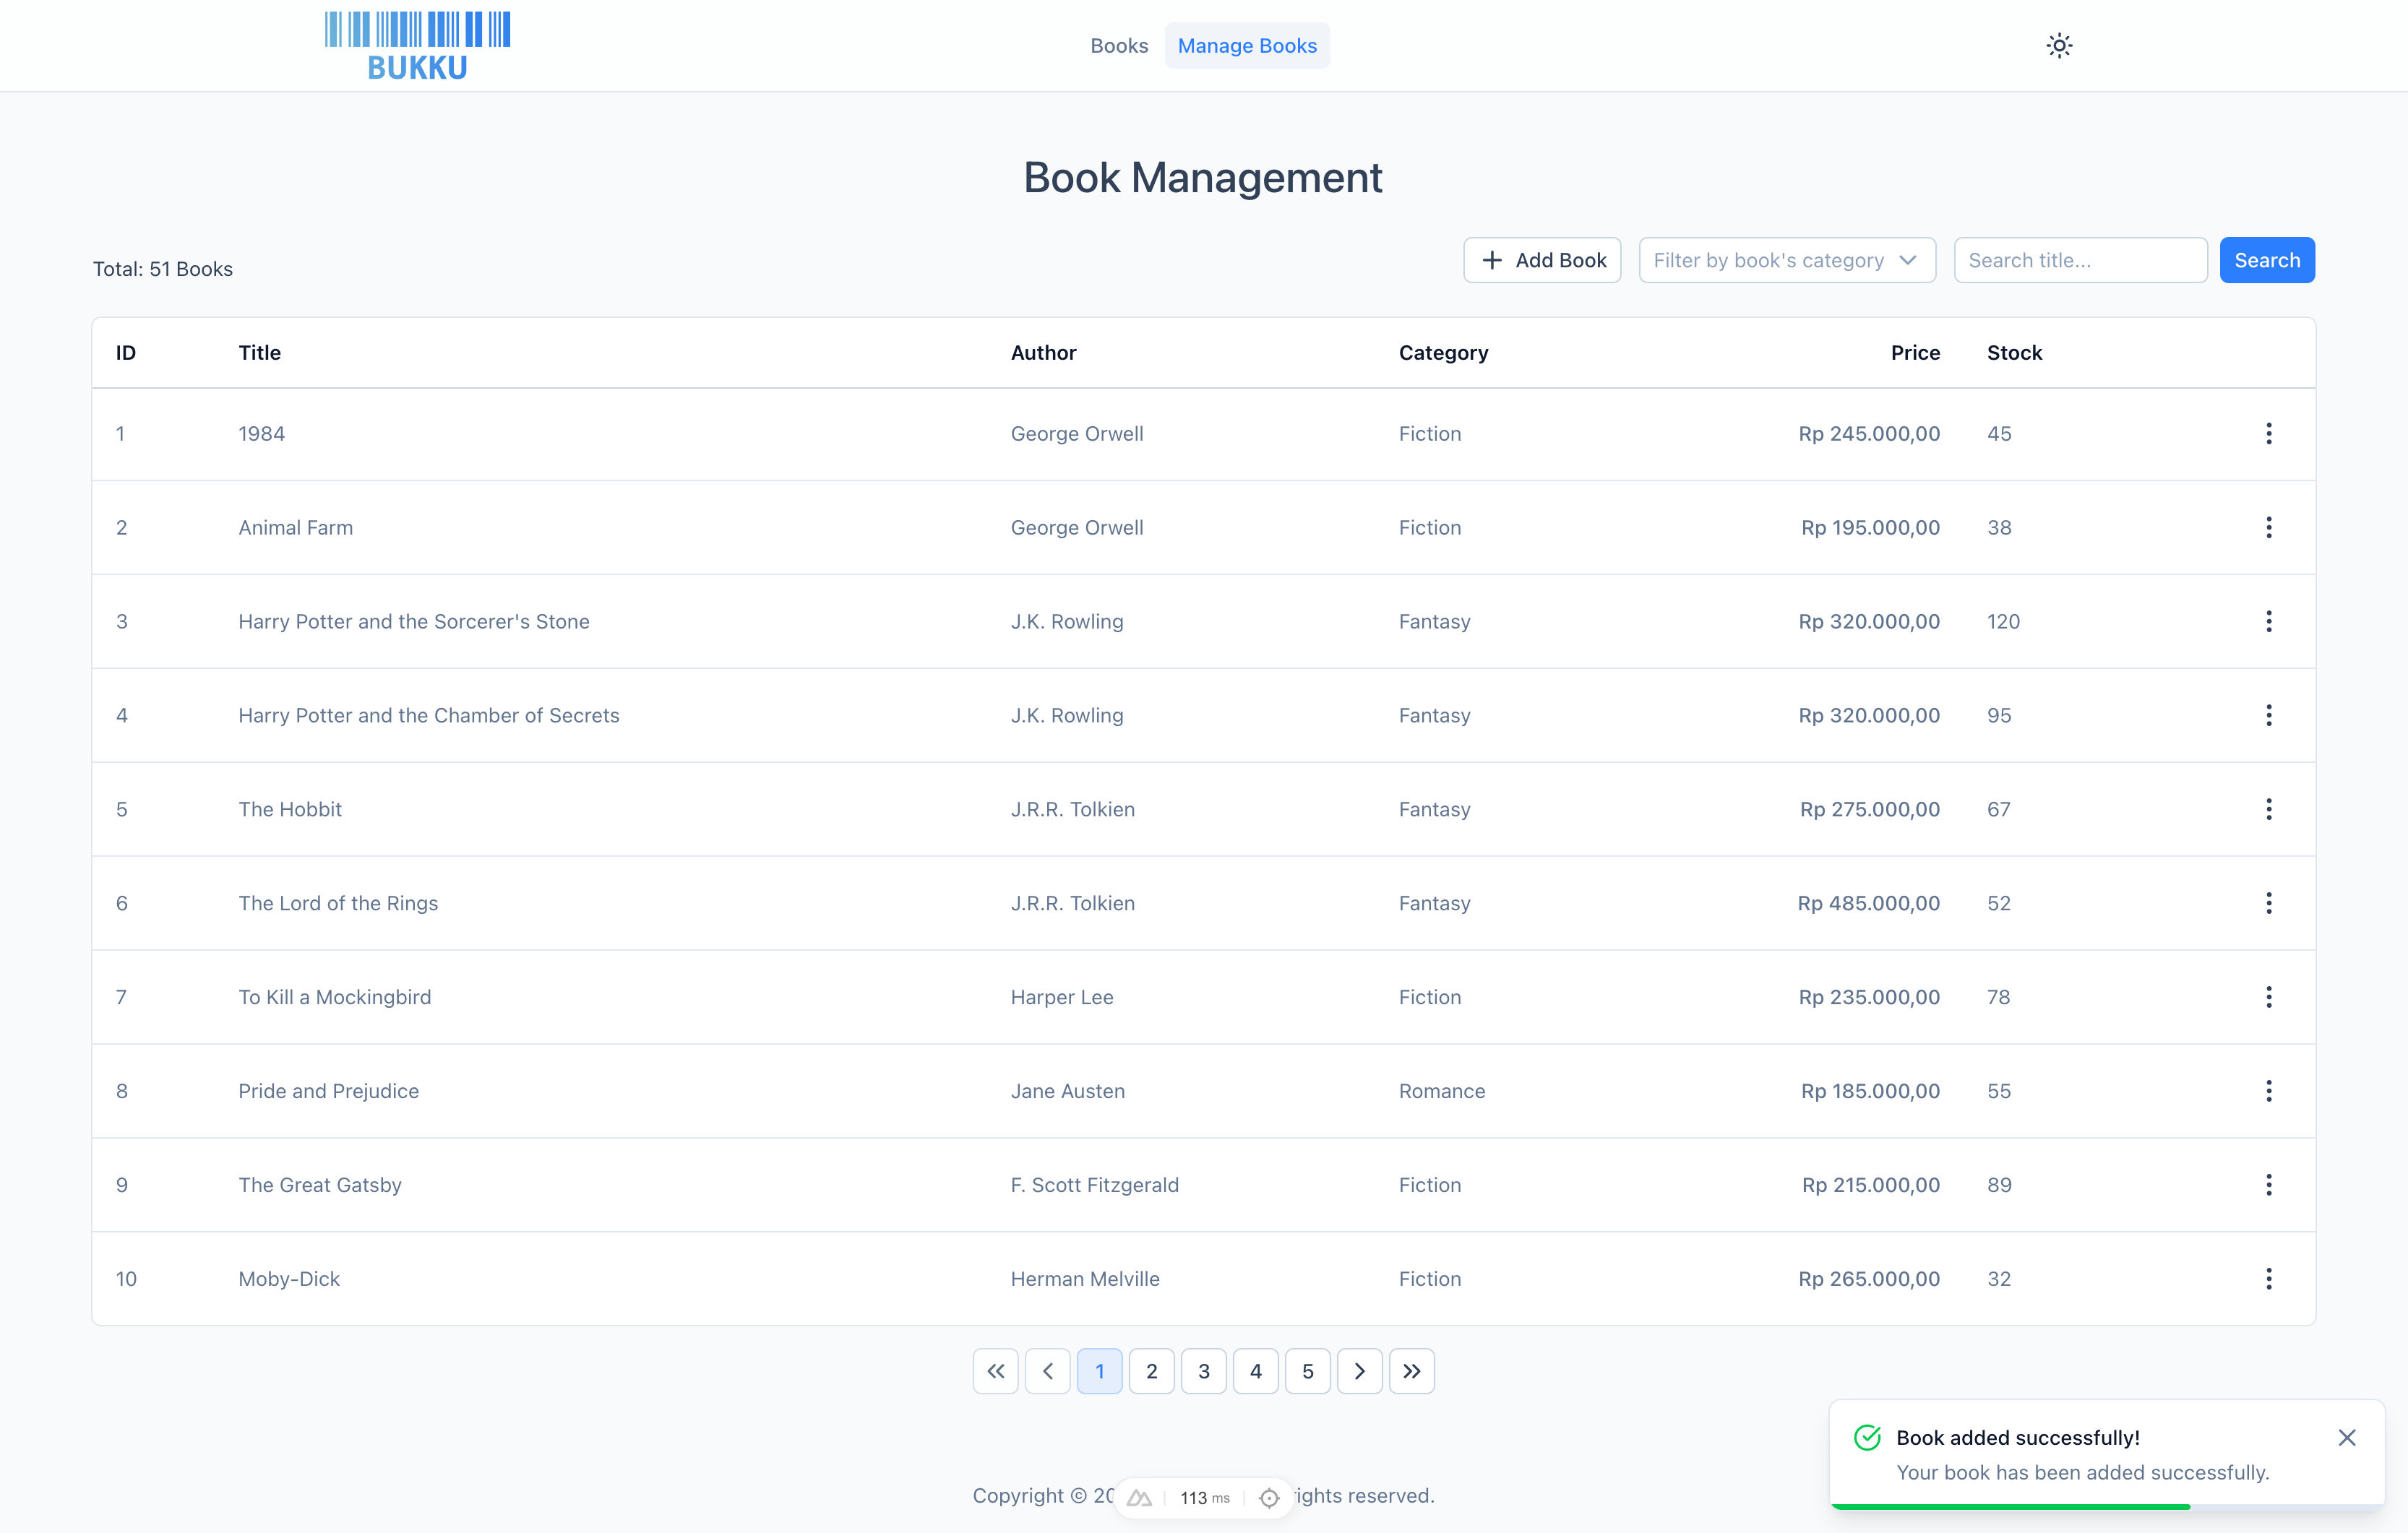Click the devtools inspector target icon
This screenshot has width=2408, height=1533.
pyautogui.click(x=1269, y=1497)
